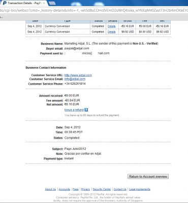Select the Status Completed value below the time
The width and height of the screenshot is (188, 203).
[x=72, y=138]
